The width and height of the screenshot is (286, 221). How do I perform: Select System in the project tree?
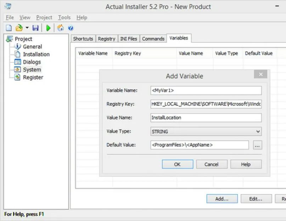32,70
